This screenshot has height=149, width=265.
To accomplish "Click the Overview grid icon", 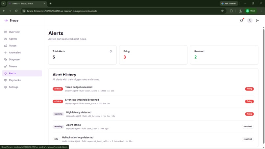I will click(6, 32).
